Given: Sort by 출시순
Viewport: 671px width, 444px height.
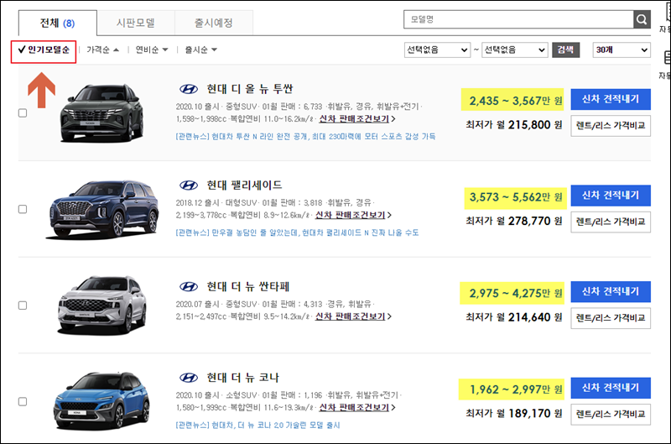Looking at the screenshot, I should click(201, 50).
